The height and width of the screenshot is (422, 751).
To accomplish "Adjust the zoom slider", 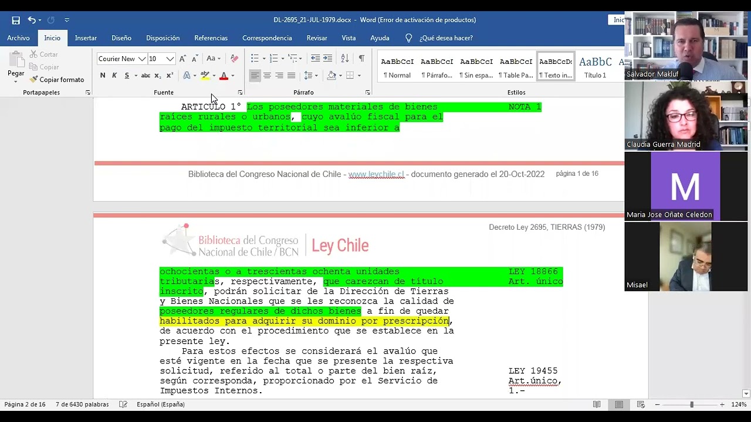I will [x=692, y=404].
